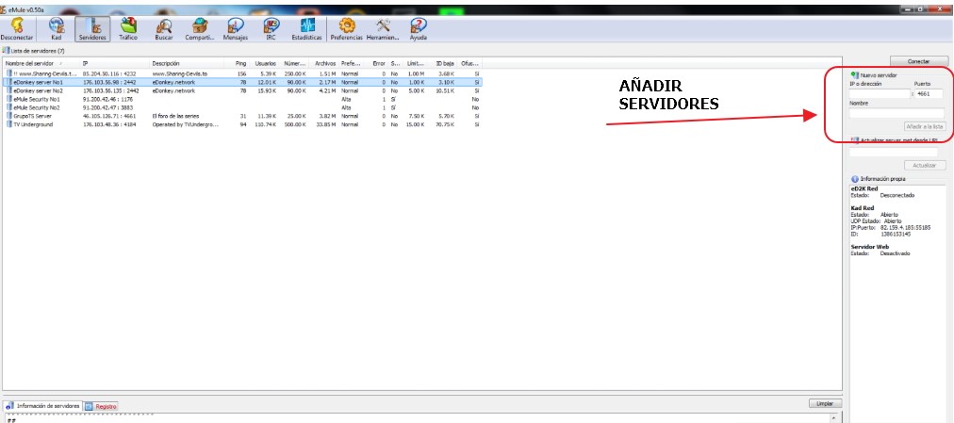
Task: Sort list by Preferencia column header
Action: 352,63
